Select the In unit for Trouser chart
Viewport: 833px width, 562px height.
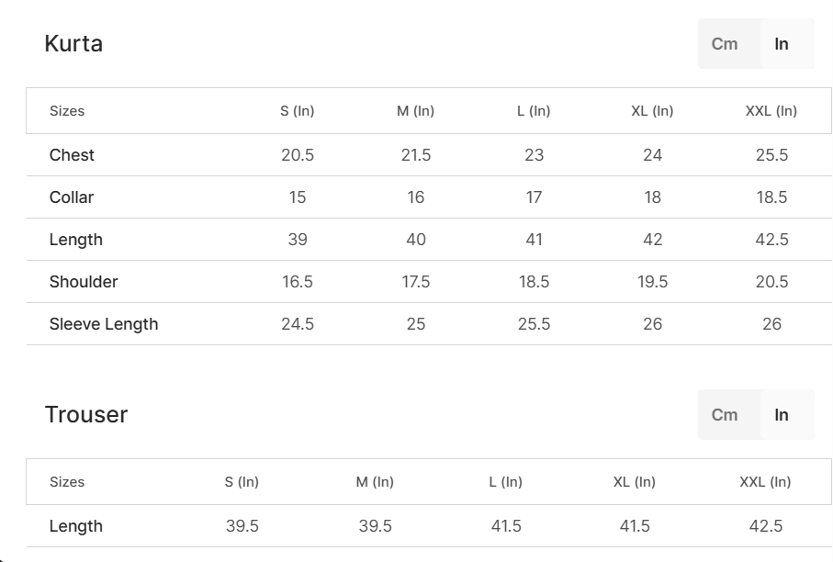(x=782, y=415)
